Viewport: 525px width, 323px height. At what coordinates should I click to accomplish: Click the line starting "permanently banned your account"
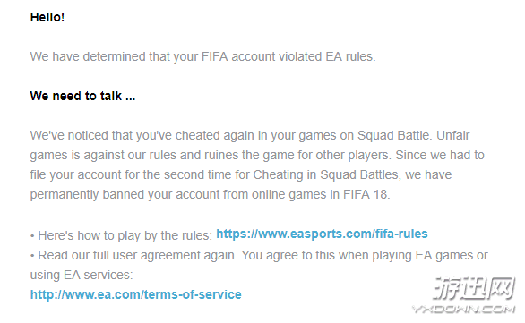pyautogui.click(x=210, y=194)
